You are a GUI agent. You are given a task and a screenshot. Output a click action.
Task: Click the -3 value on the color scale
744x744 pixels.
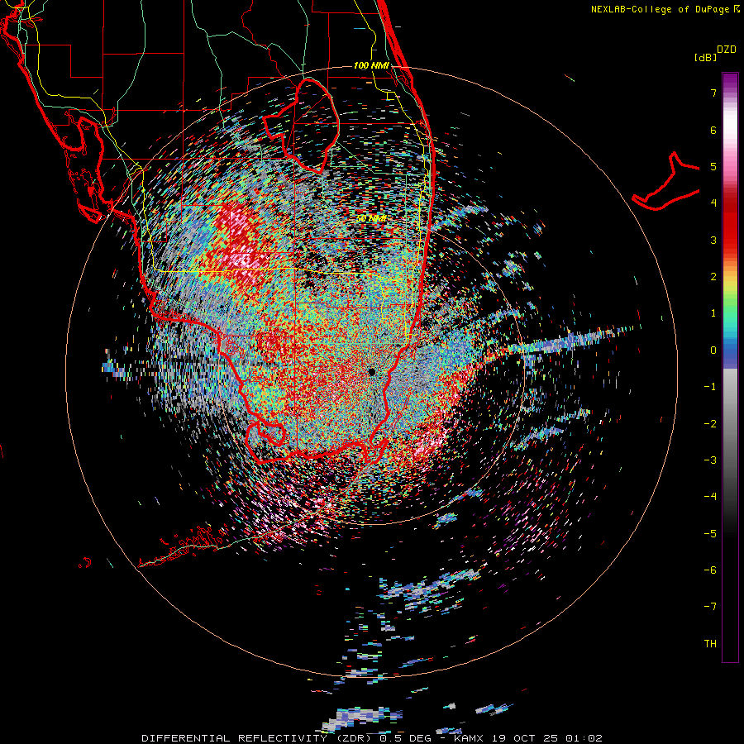coord(710,460)
